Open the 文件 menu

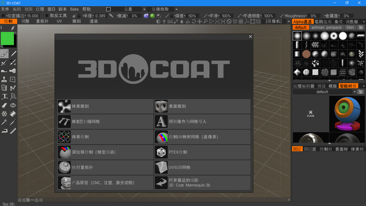[x=5, y=9]
